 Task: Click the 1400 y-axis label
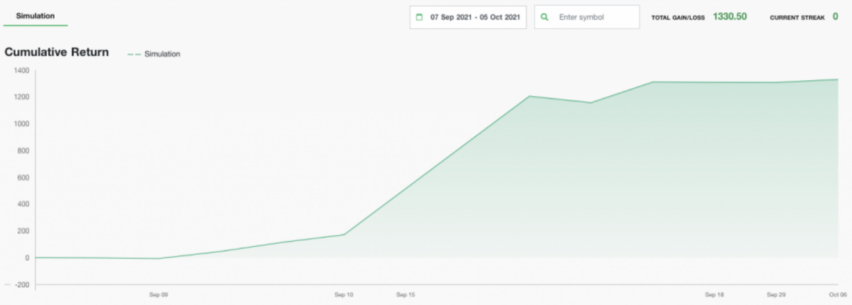point(22,70)
